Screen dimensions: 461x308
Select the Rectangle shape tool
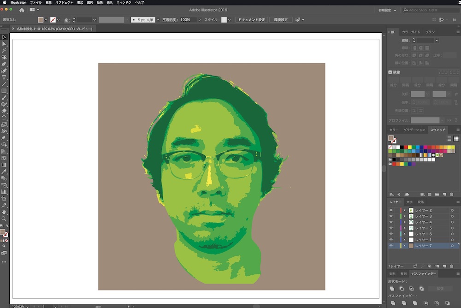coord(4,91)
